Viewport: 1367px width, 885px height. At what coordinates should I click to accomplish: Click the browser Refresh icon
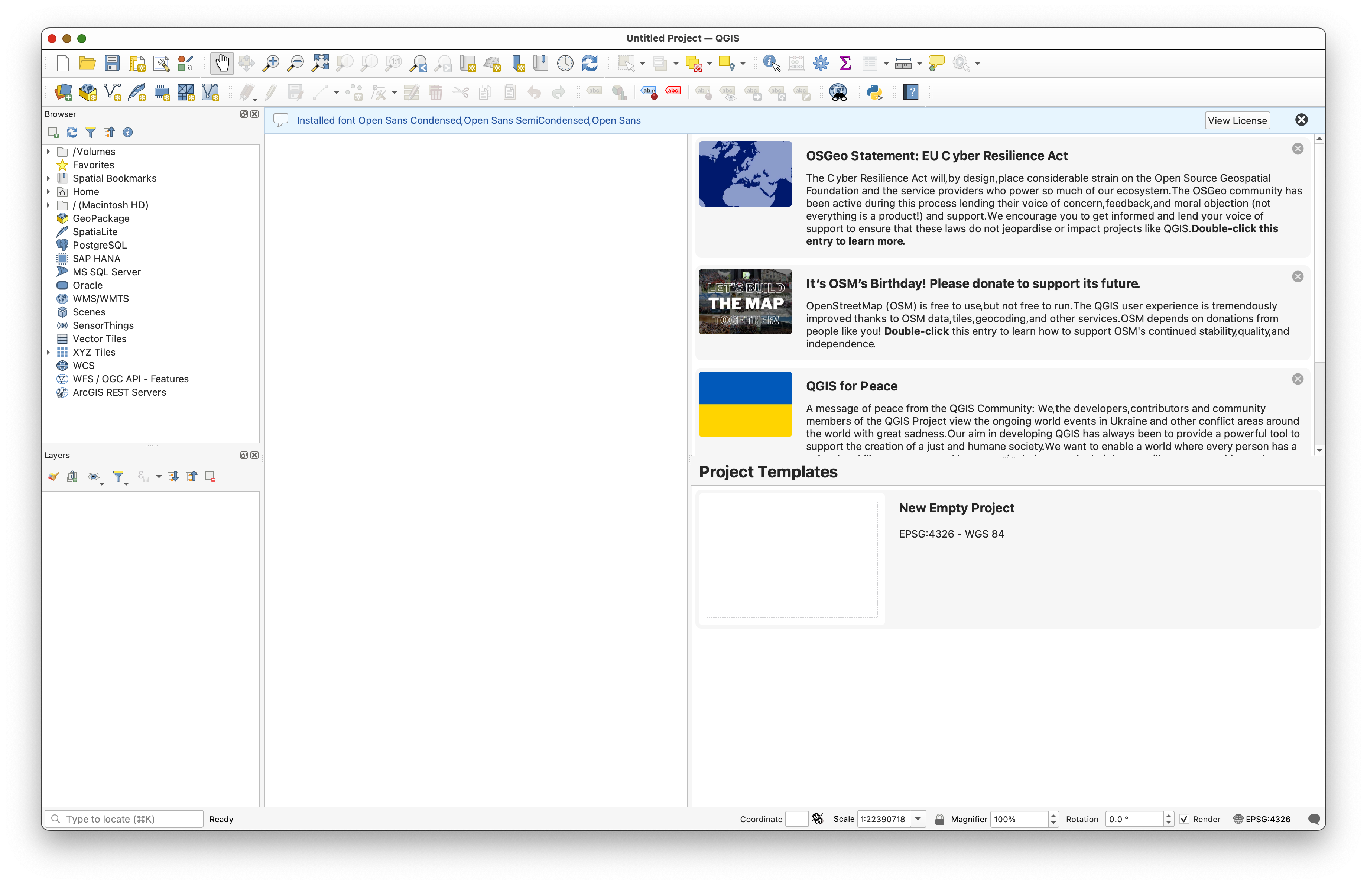pyautogui.click(x=72, y=133)
